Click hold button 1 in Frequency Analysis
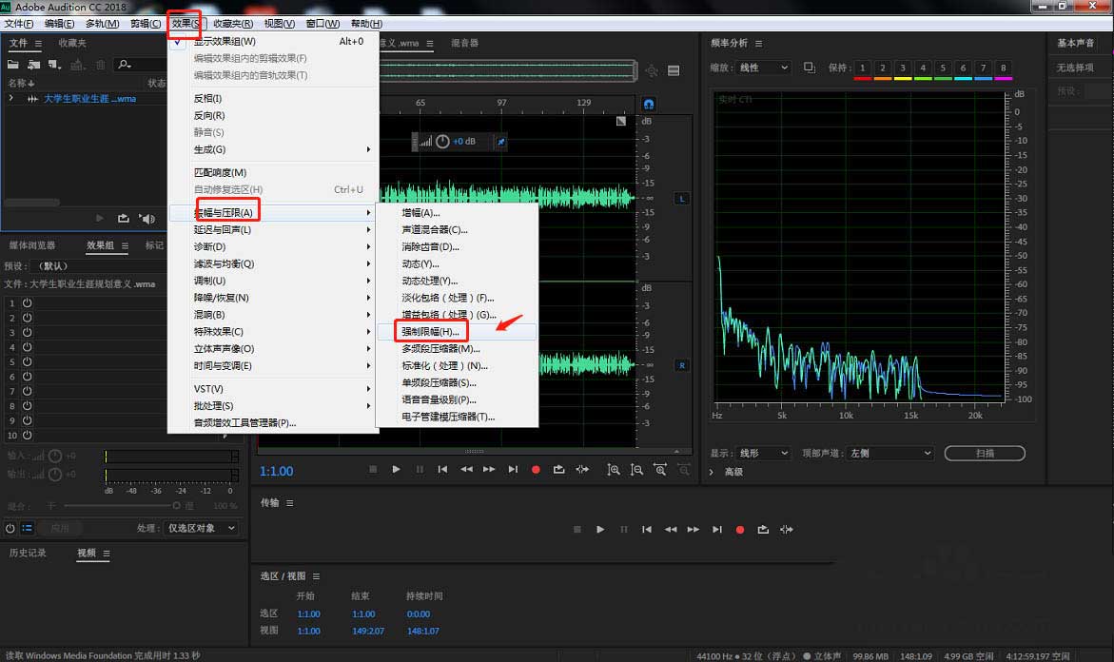This screenshot has width=1114, height=662. point(862,68)
